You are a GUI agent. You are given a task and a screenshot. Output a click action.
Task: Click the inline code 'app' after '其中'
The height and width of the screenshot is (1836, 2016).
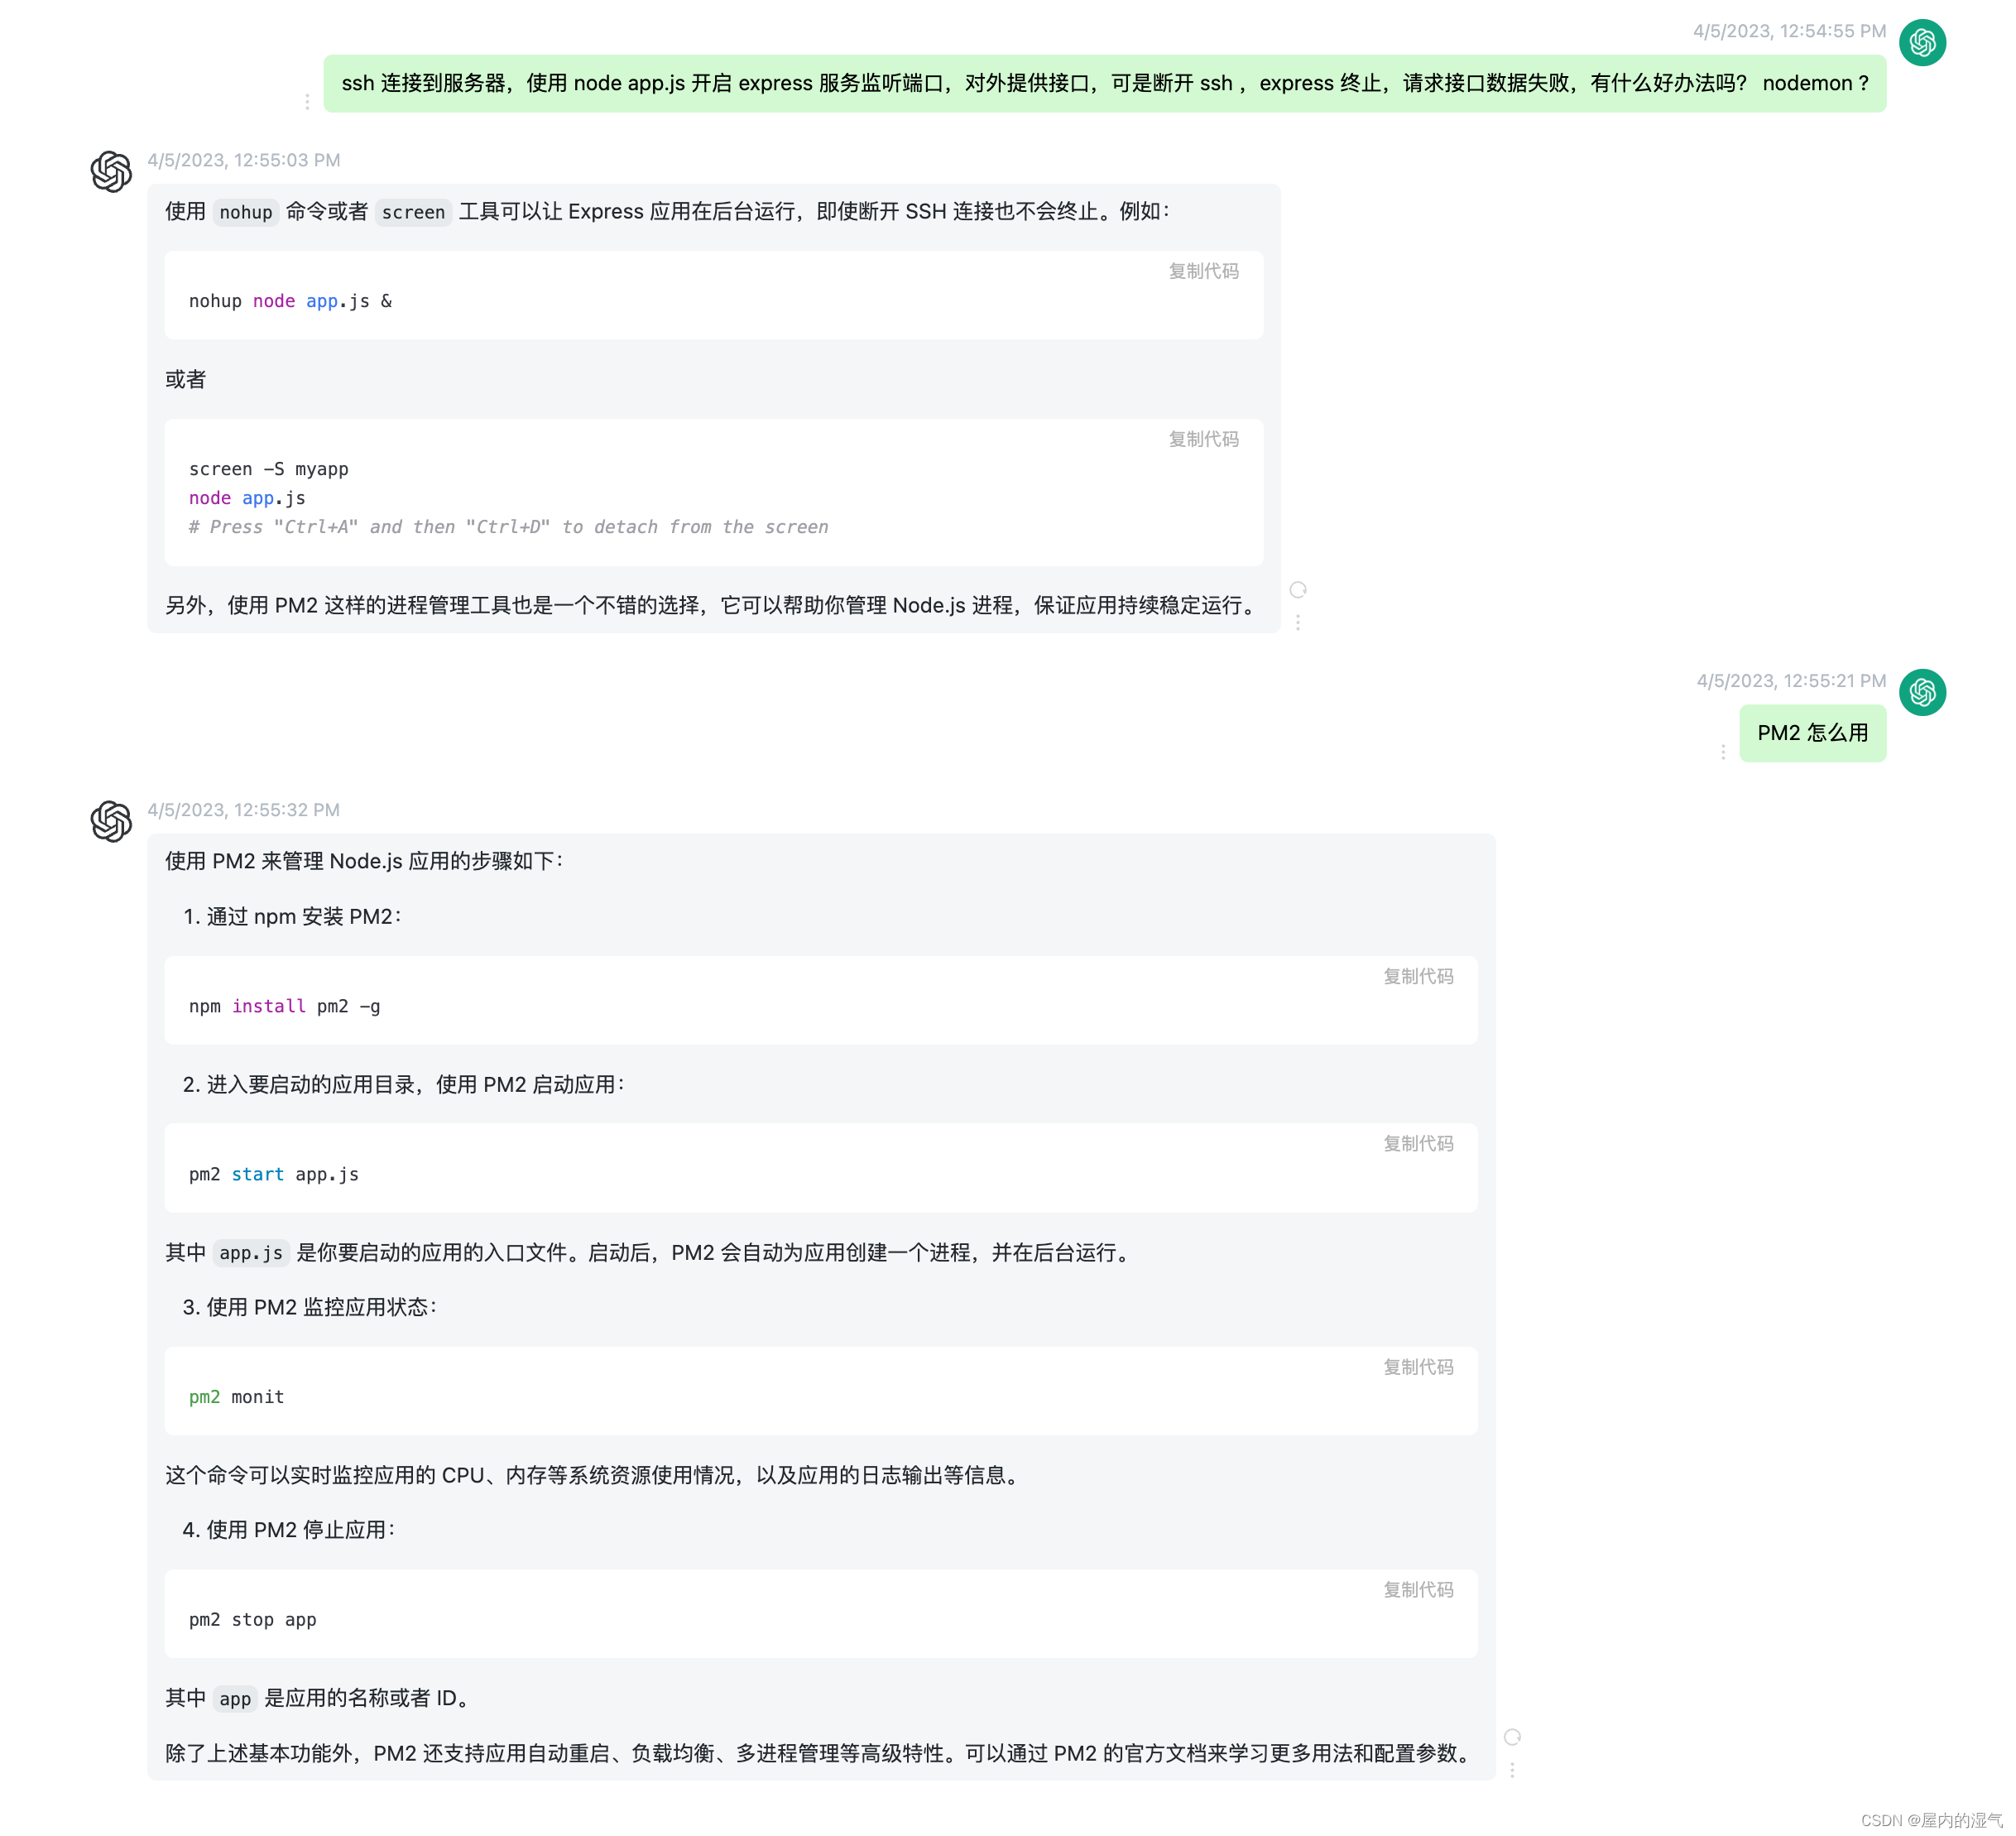click(235, 1699)
